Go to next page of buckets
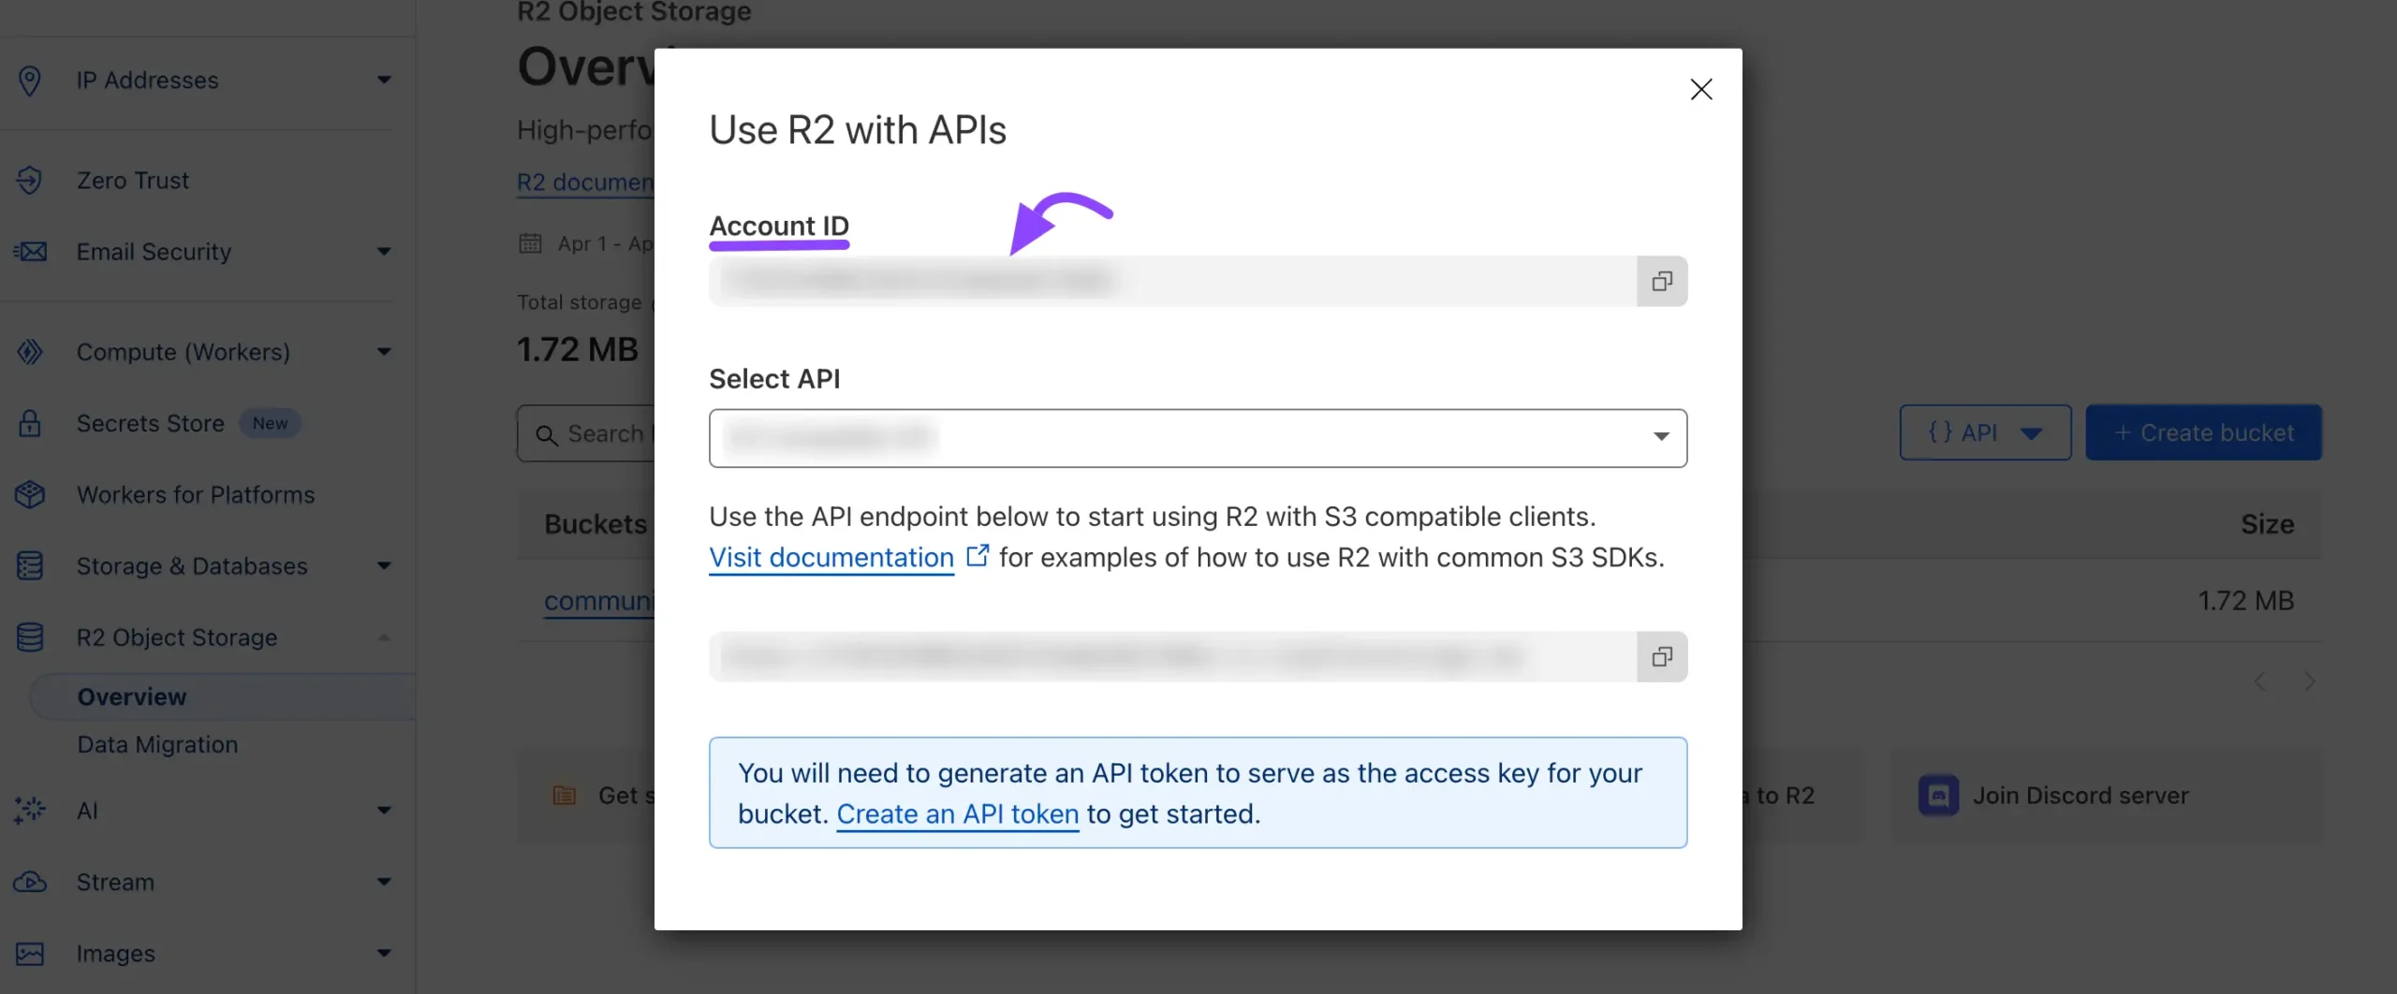2397x994 pixels. (x=2309, y=681)
